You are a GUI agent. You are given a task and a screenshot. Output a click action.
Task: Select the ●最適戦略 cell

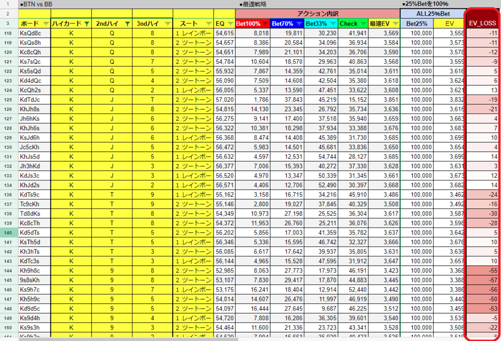point(253,4)
